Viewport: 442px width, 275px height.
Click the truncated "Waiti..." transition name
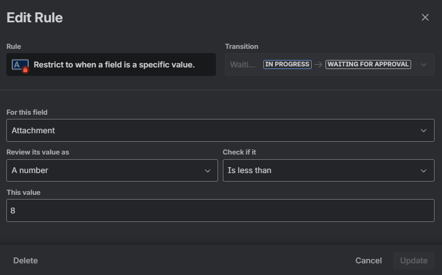[243, 64]
